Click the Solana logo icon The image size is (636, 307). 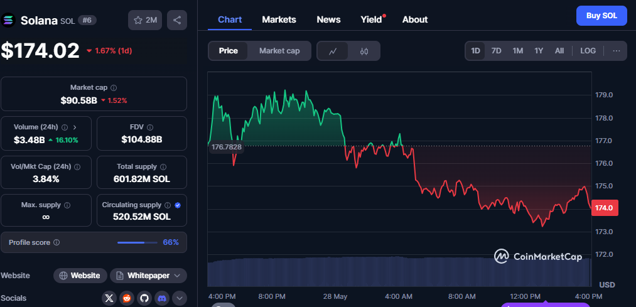(8, 20)
